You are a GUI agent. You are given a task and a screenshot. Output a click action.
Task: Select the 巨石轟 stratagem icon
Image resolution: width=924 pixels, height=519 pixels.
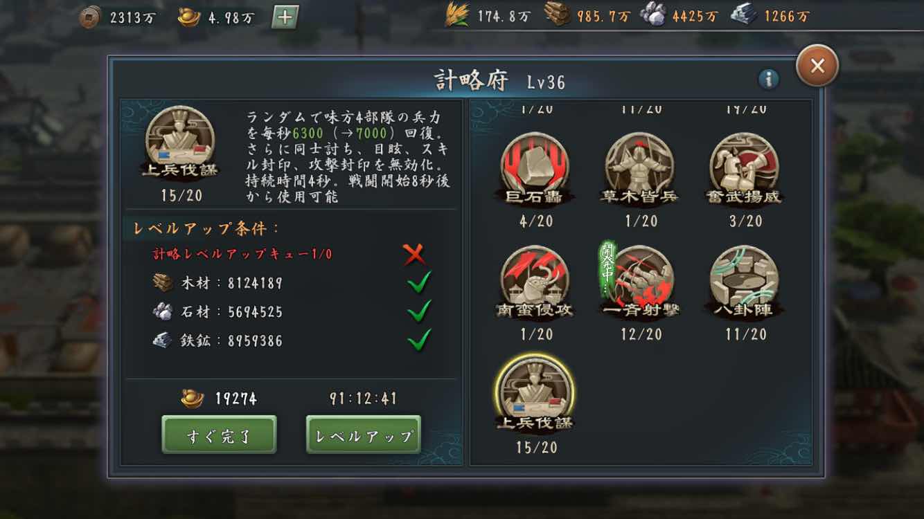tap(535, 167)
